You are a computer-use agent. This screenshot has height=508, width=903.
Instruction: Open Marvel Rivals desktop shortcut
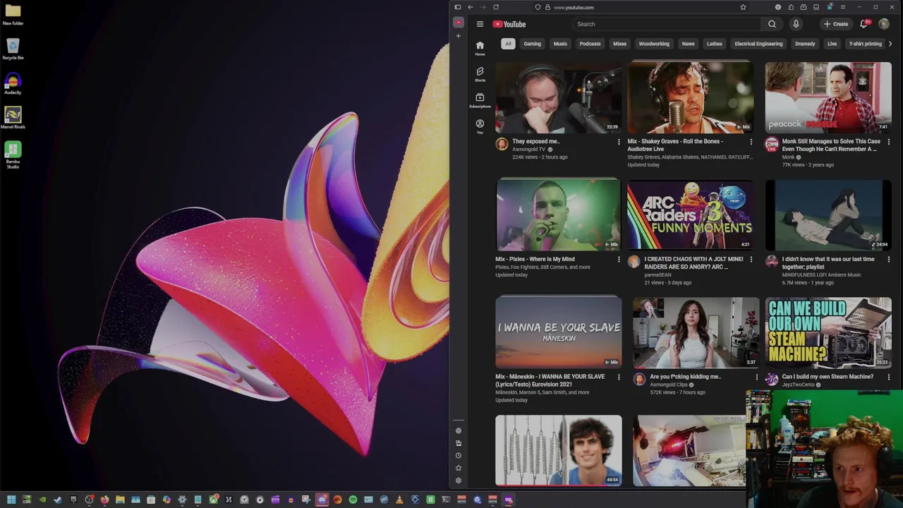click(x=13, y=119)
